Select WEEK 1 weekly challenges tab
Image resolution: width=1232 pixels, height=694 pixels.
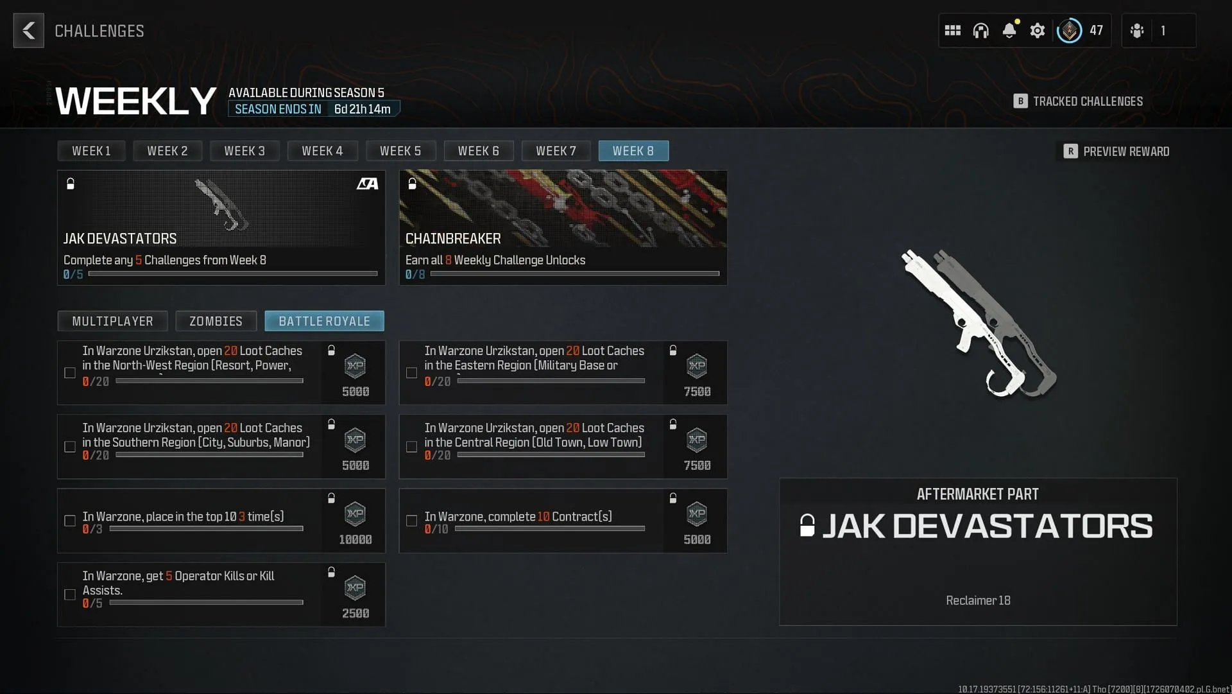90,151
